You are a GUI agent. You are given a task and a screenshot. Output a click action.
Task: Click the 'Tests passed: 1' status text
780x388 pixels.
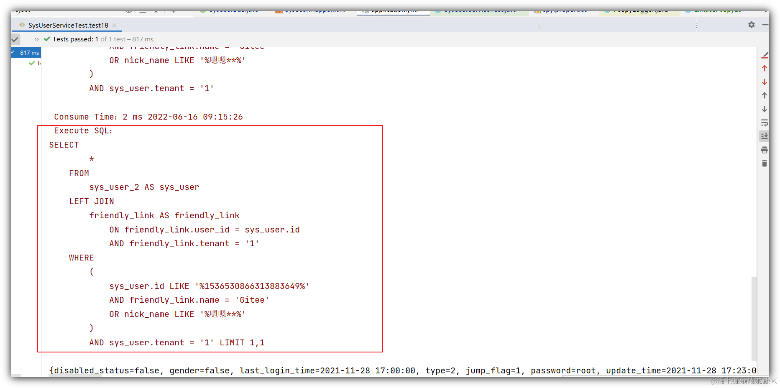(x=75, y=39)
